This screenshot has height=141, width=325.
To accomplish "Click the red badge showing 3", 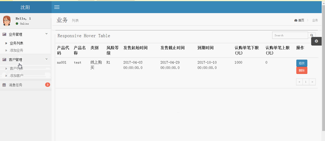I will pyautogui.click(x=47, y=85).
